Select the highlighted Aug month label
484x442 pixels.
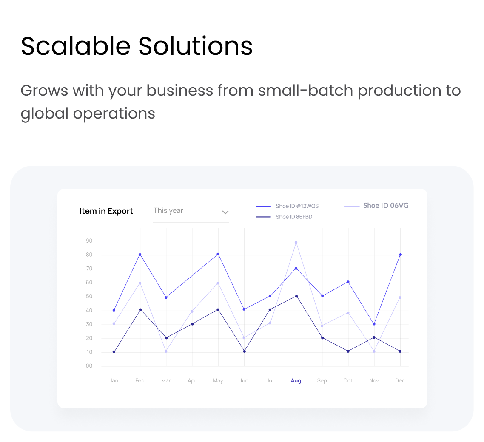[296, 381]
